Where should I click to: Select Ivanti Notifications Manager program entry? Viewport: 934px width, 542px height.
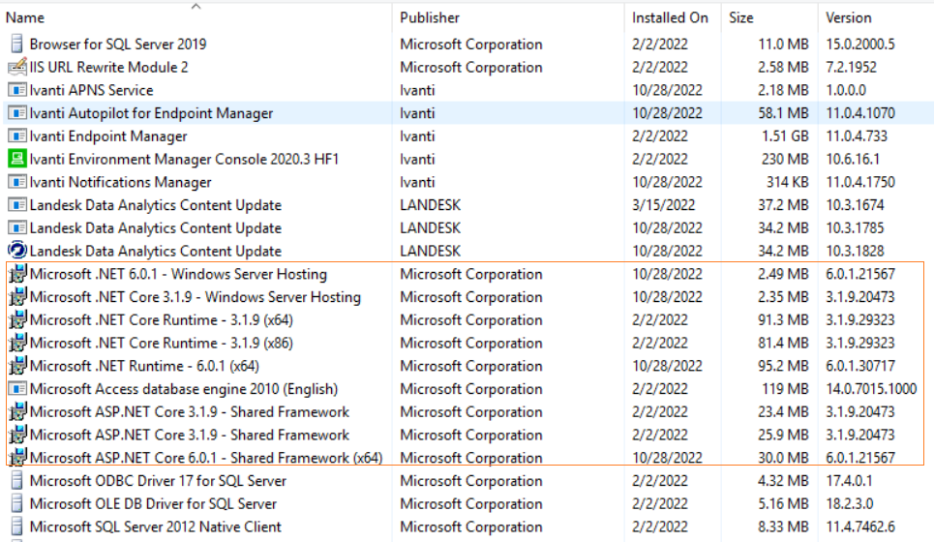(120, 182)
